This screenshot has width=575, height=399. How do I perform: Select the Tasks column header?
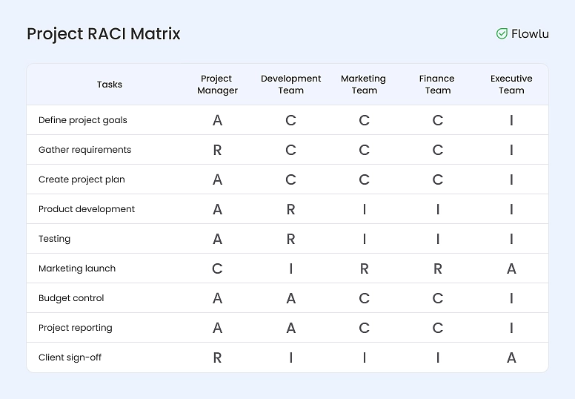coord(110,85)
